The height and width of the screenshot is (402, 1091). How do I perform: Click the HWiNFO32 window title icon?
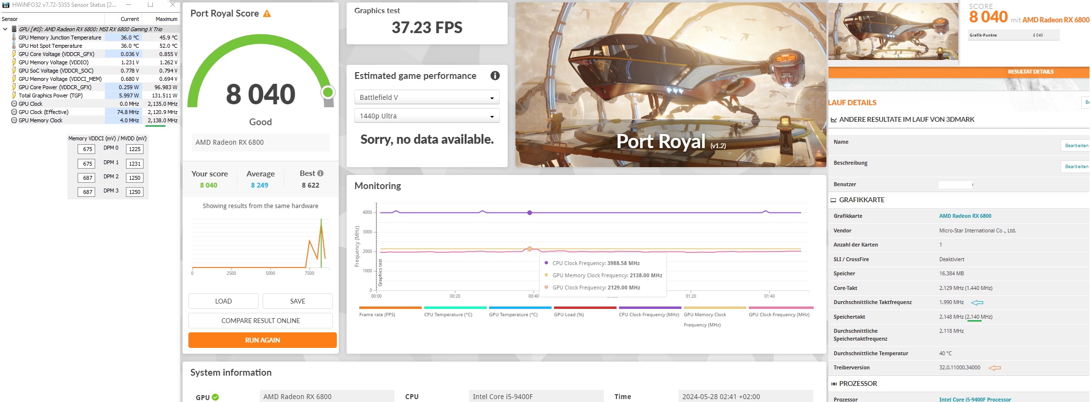[x=6, y=5]
